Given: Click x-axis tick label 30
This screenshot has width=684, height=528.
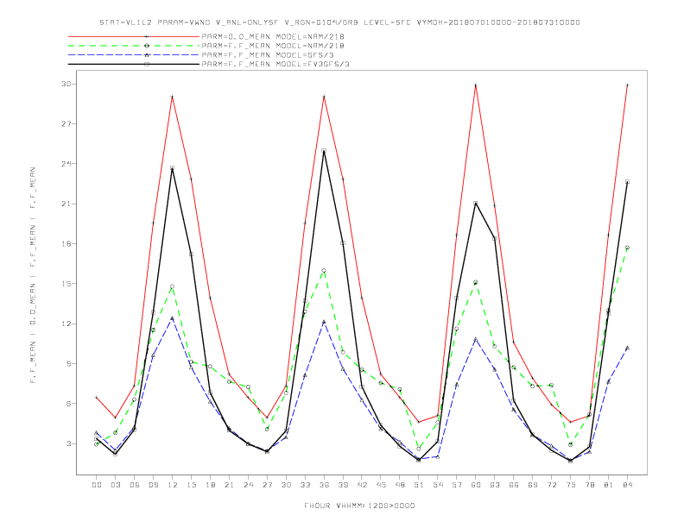Looking at the screenshot, I should 286,485.
